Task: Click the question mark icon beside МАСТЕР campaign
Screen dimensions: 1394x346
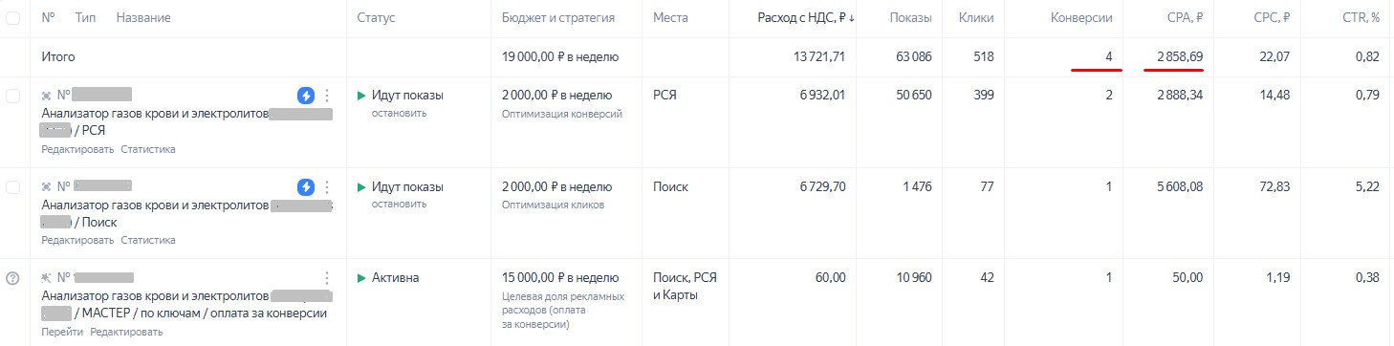Action: 12,278
